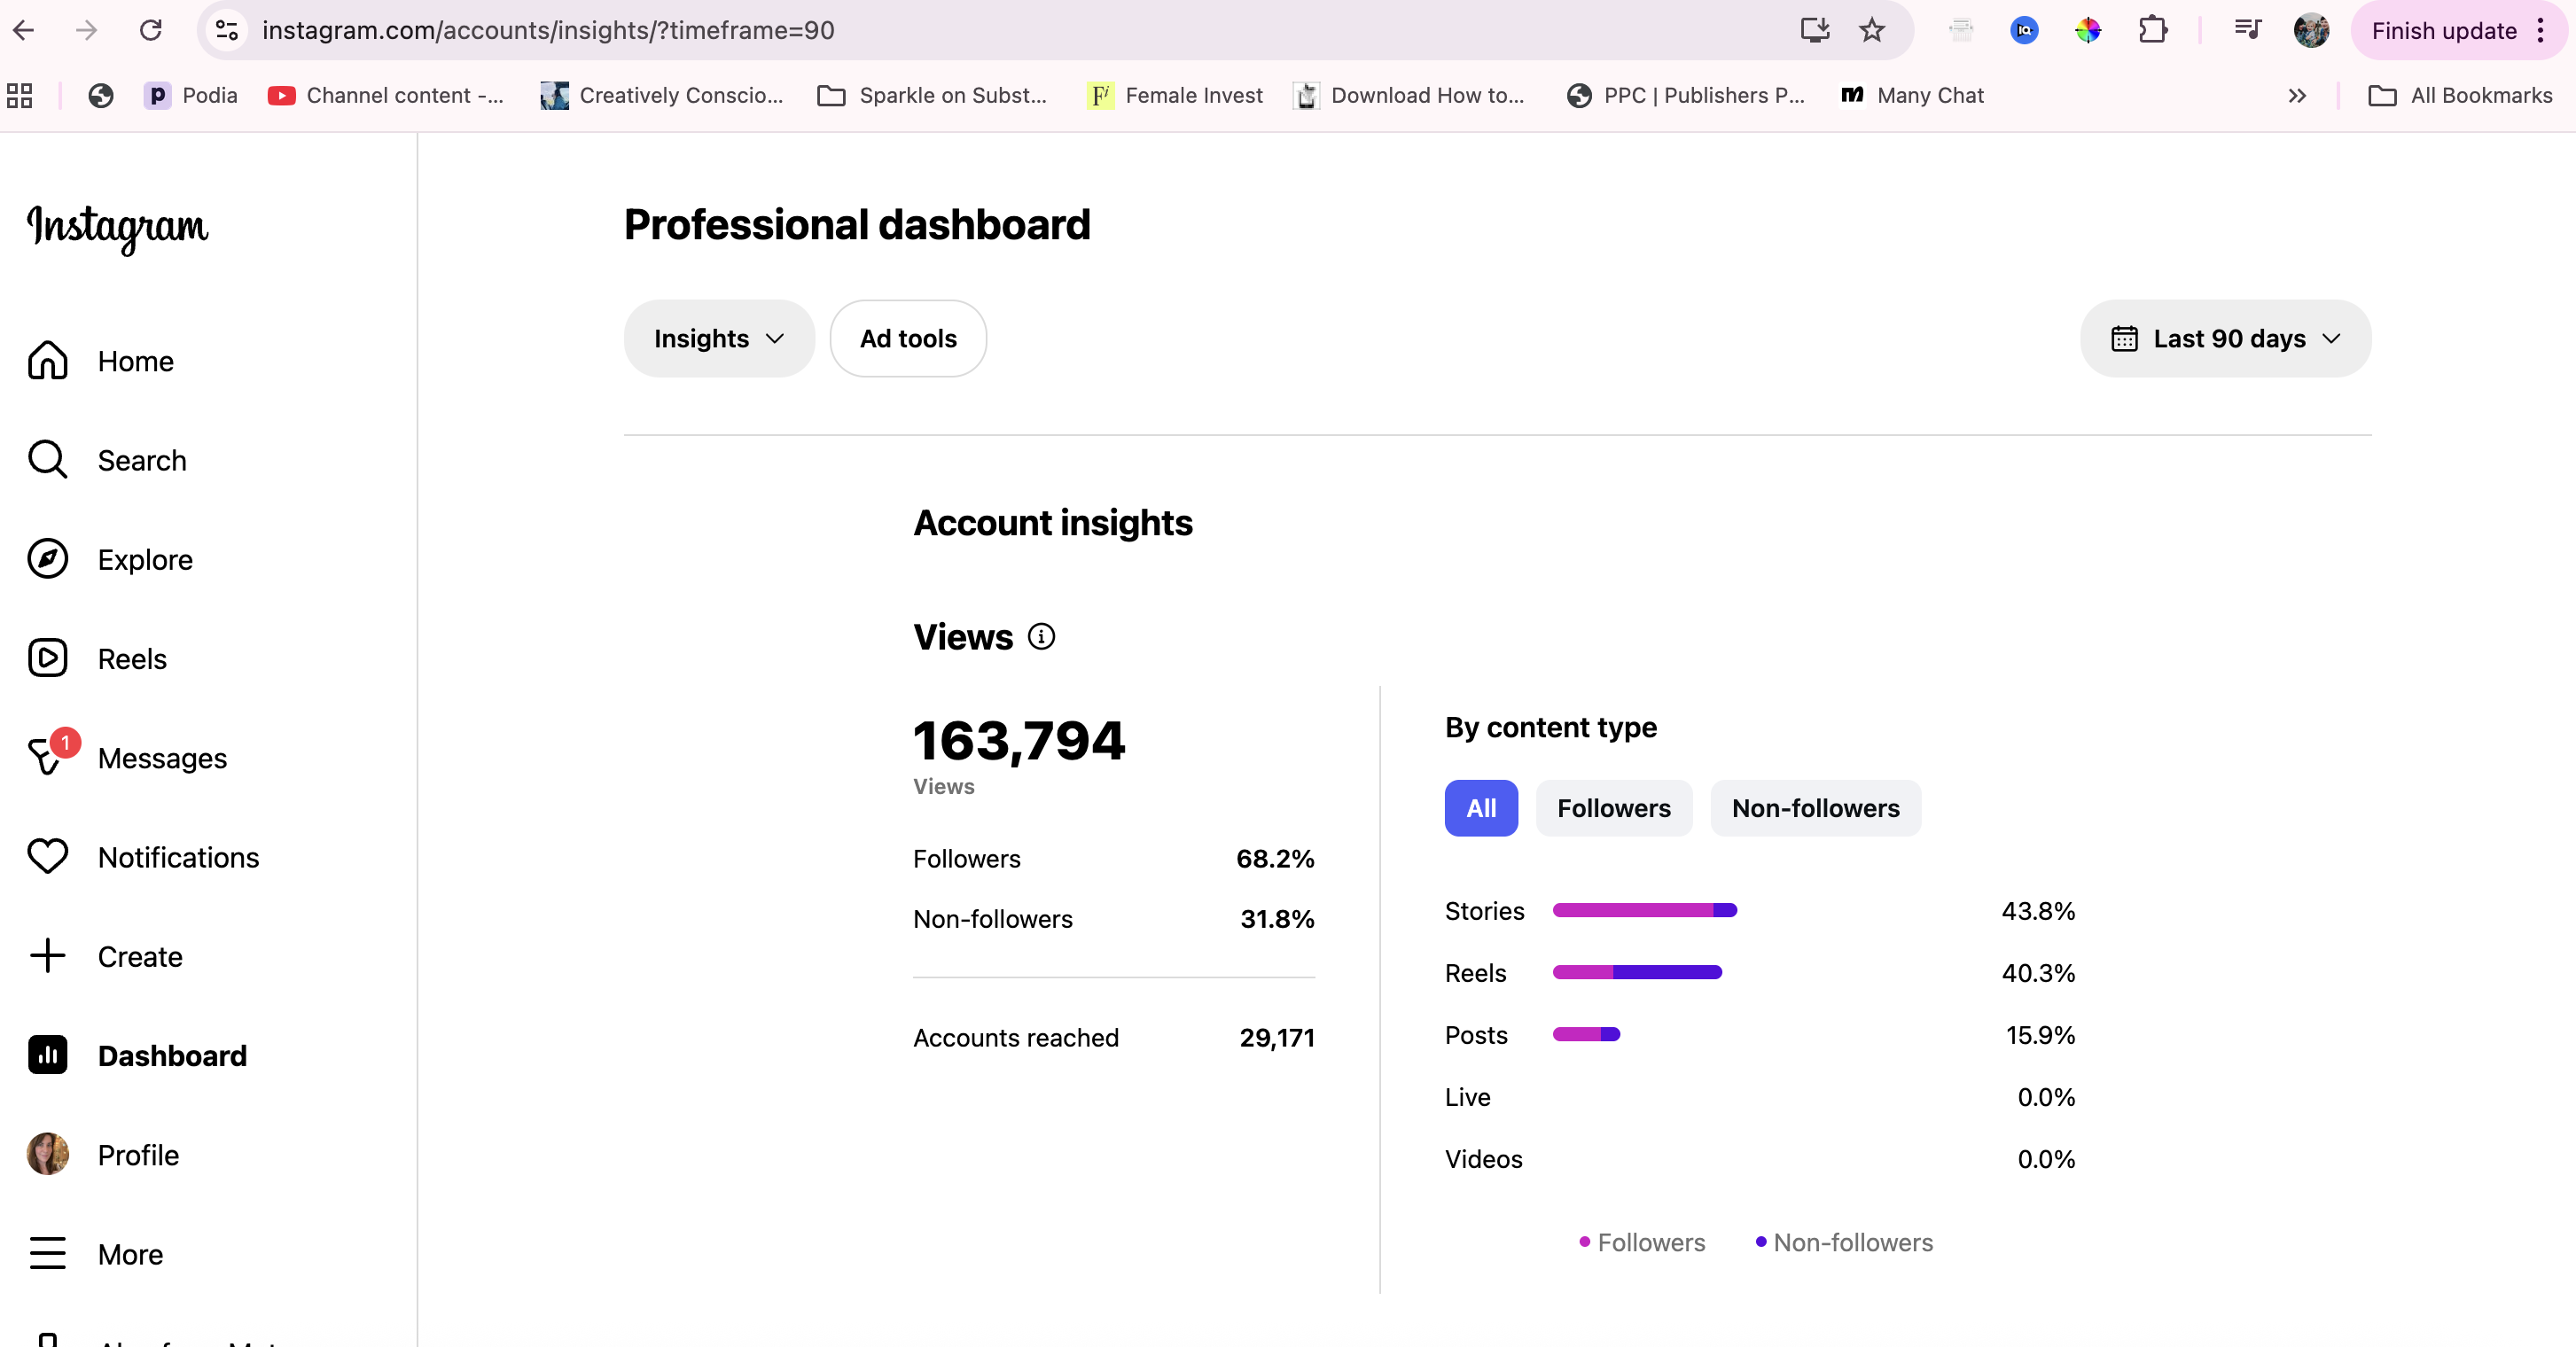Click the Views info icon
This screenshot has width=2576, height=1347.
point(1041,637)
